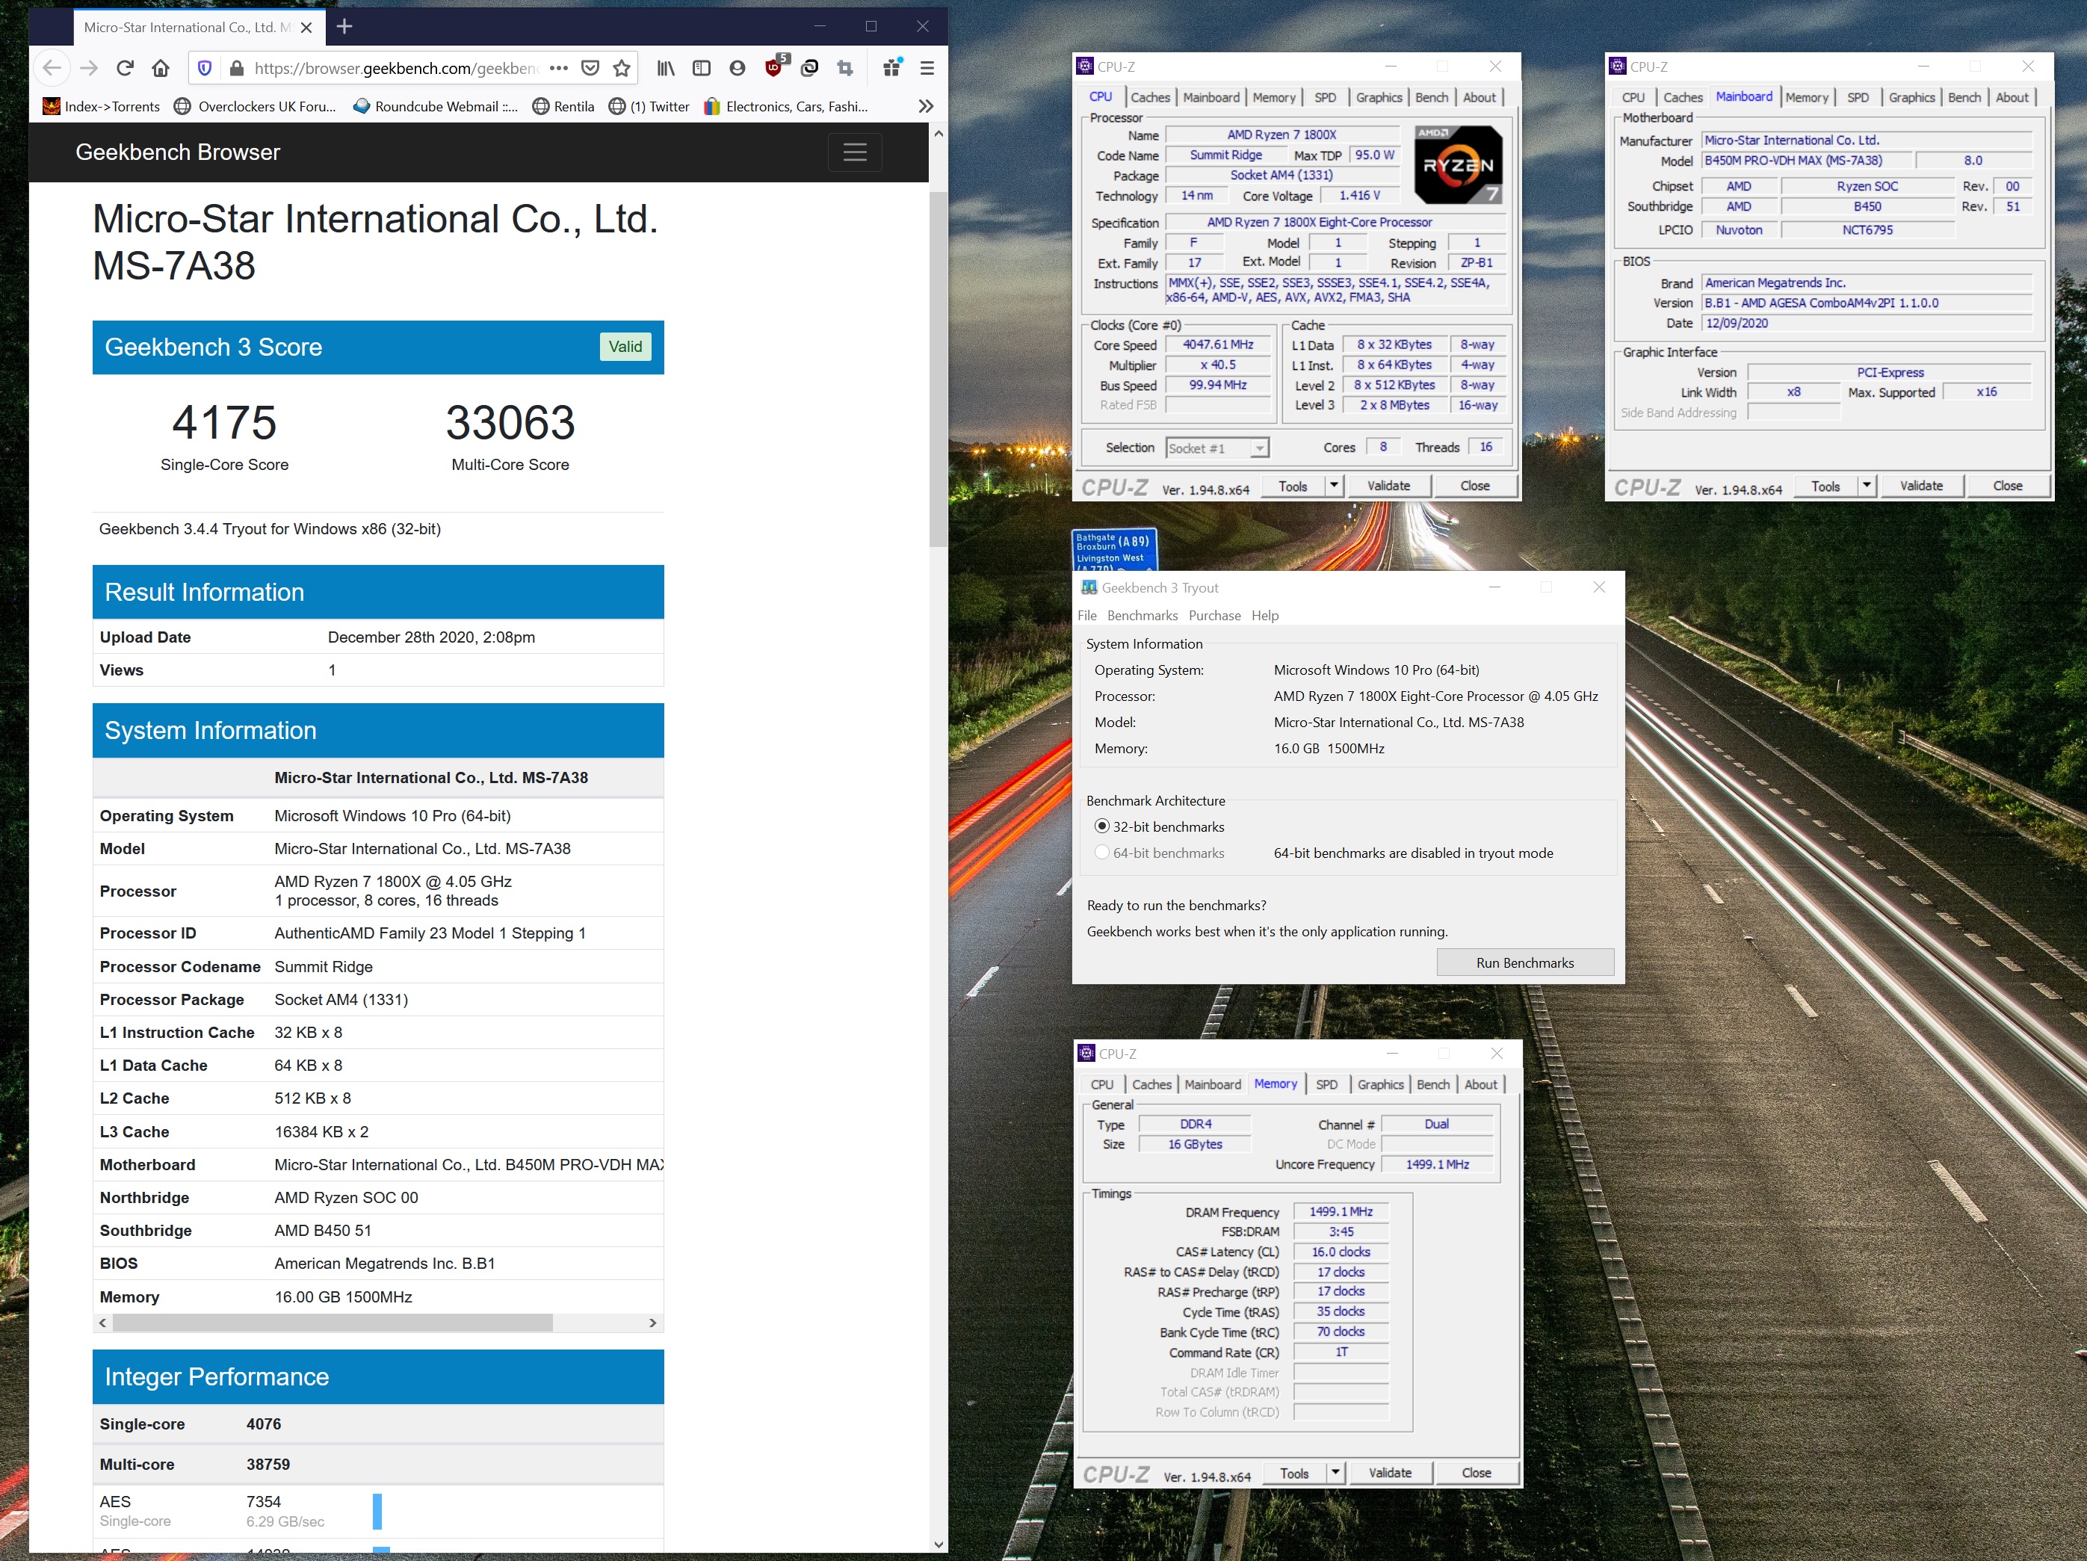The height and width of the screenshot is (1561, 2087).
Task: Open Rentila bookmark
Action: click(x=563, y=107)
